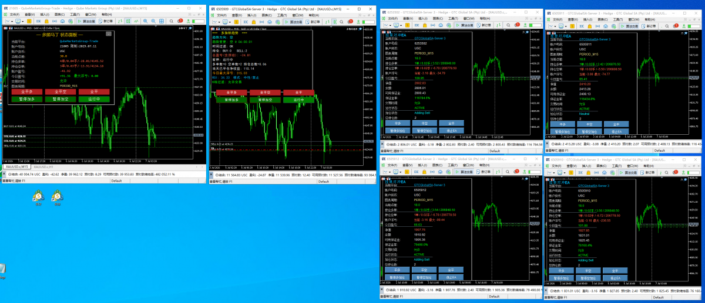
Task: Click 新订单 in 6253502 window
Action: click(484, 25)
